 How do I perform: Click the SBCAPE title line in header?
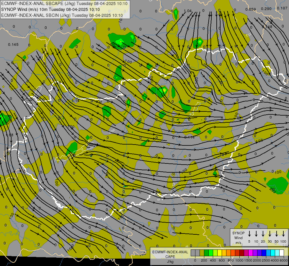pos(64,4)
